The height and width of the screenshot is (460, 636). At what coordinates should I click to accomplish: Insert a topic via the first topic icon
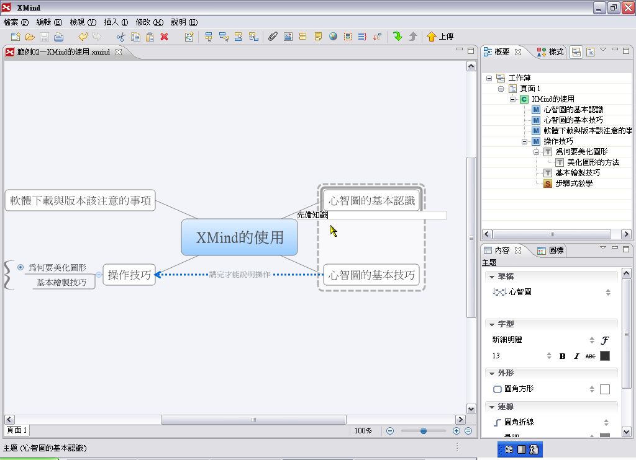209,37
